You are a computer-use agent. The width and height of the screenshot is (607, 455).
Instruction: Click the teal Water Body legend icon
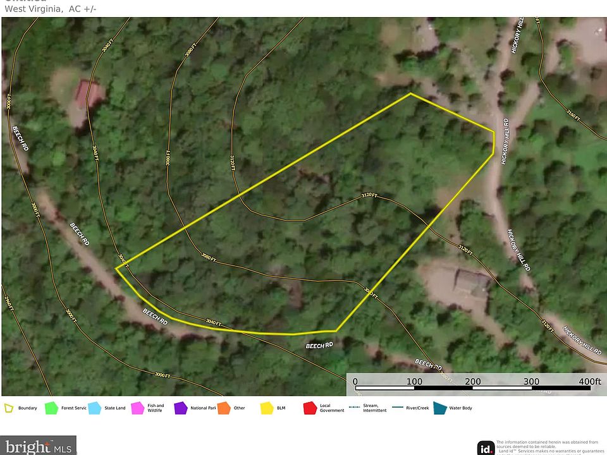tap(440, 408)
